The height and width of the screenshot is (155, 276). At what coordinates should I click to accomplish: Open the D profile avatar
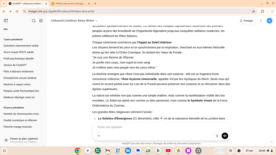(269, 21)
